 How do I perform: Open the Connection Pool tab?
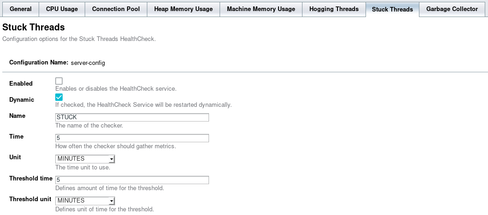click(116, 9)
